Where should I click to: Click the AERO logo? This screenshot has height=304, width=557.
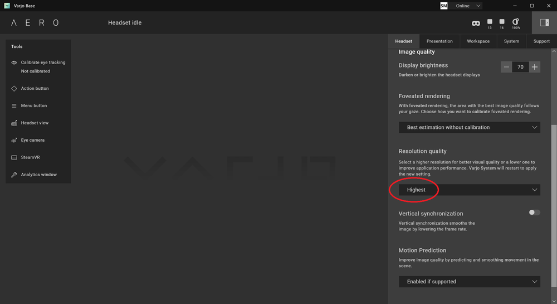tap(35, 23)
